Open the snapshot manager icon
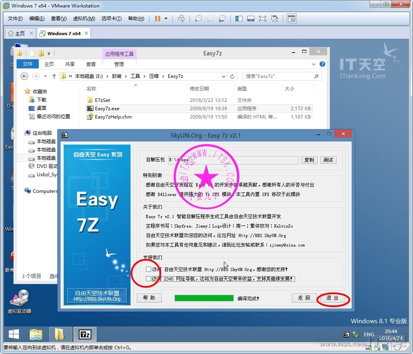 click(222, 19)
